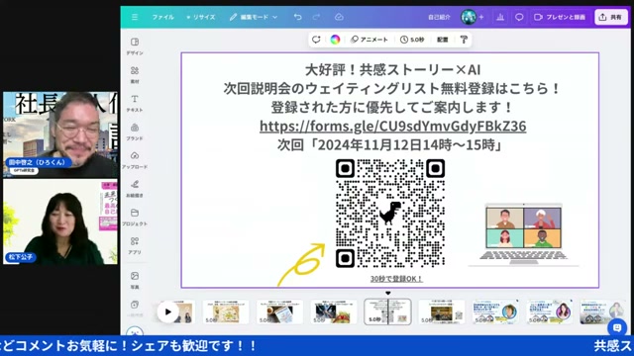Image resolution: width=634 pixels, height=356 pixels.
Task: Click the 自己紹介 document title
Action: click(439, 17)
